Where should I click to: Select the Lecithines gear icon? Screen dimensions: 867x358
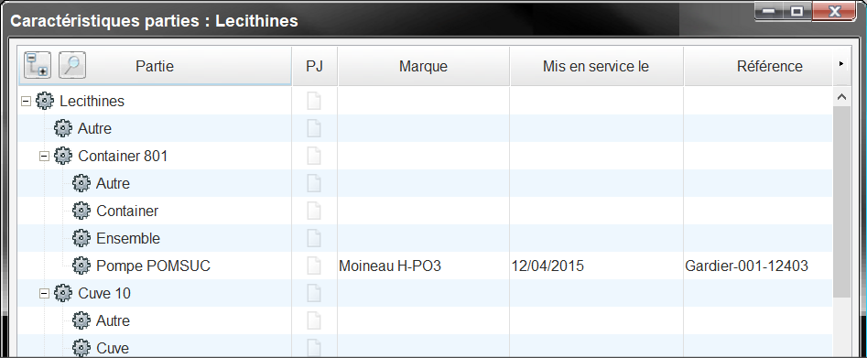[45, 101]
